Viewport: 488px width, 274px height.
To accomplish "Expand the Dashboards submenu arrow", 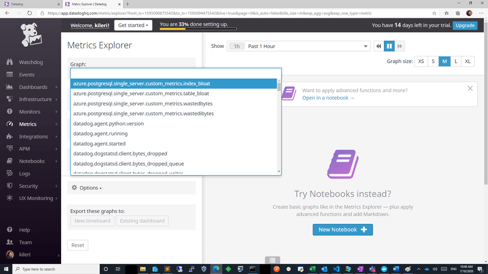I will pyautogui.click(x=56, y=87).
